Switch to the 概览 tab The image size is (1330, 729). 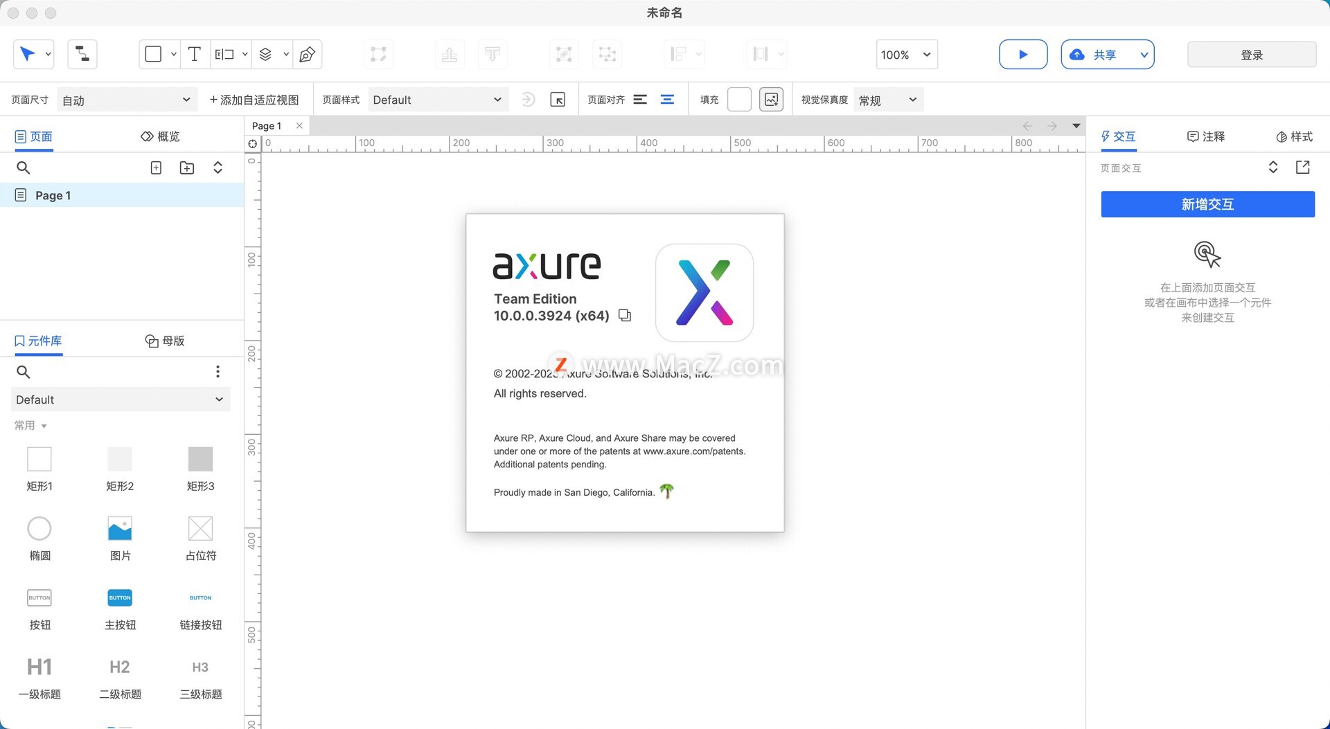point(160,136)
